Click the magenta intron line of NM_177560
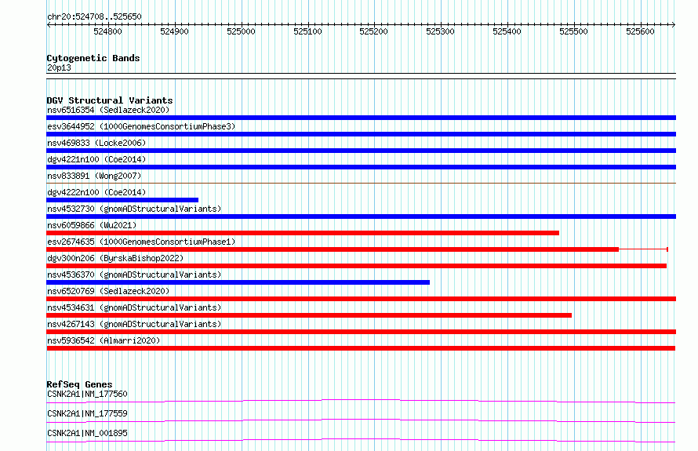 click(x=361, y=400)
